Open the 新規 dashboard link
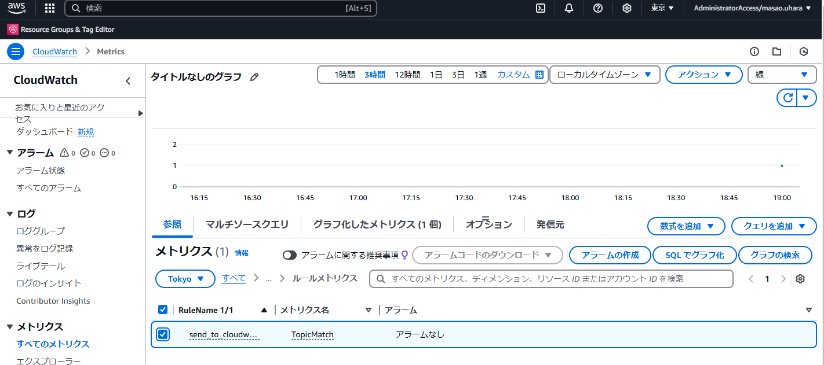 [86, 132]
